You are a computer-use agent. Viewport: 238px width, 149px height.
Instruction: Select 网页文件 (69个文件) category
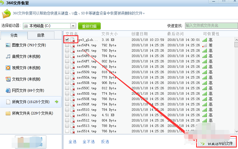pos(31,90)
